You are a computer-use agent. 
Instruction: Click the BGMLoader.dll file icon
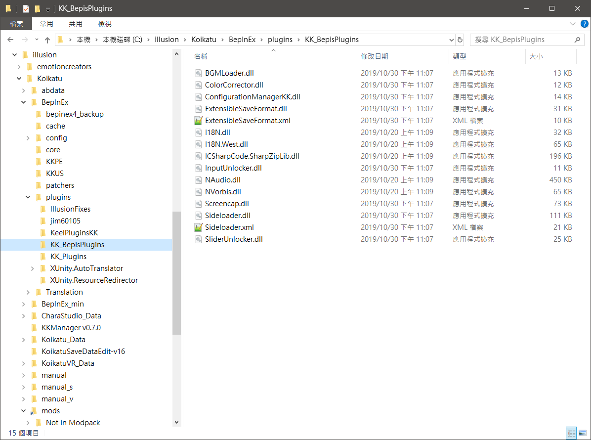tap(198, 73)
